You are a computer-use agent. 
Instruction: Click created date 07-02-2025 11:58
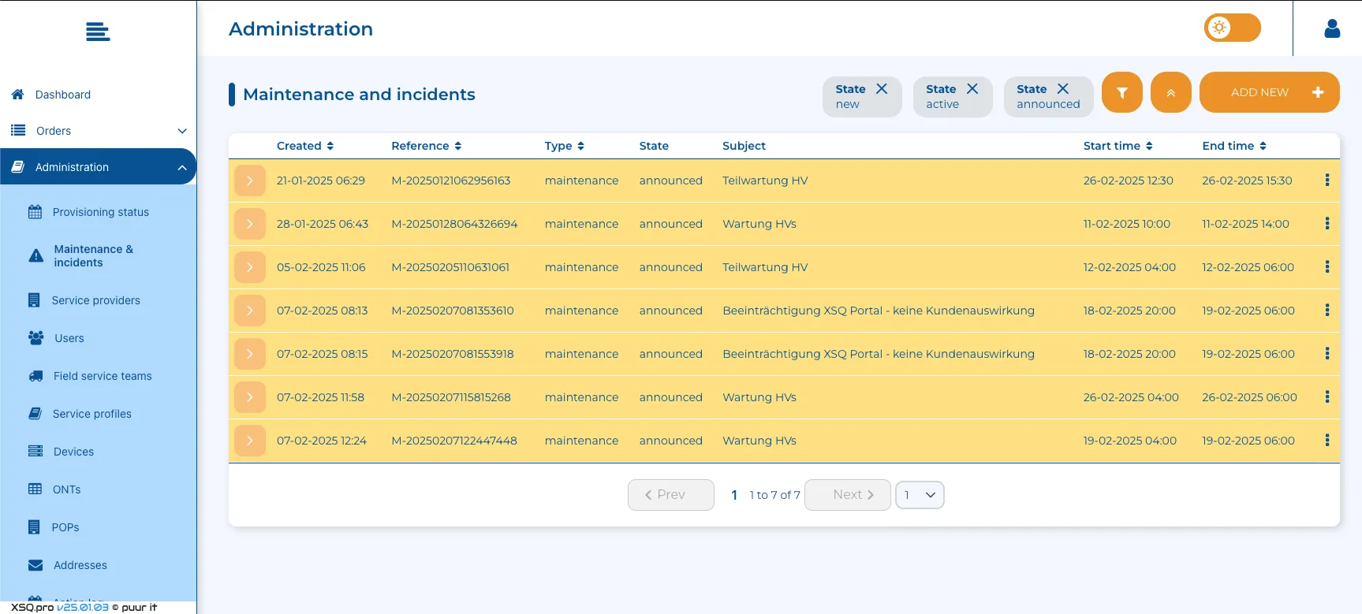pos(320,397)
